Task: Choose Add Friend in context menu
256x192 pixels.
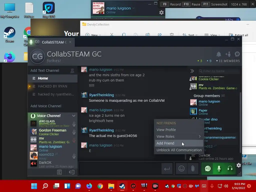Action: tap(179, 143)
